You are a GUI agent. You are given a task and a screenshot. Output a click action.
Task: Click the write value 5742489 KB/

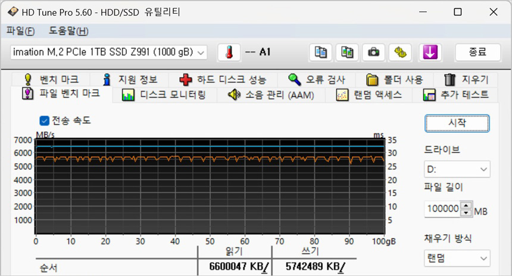315,266
